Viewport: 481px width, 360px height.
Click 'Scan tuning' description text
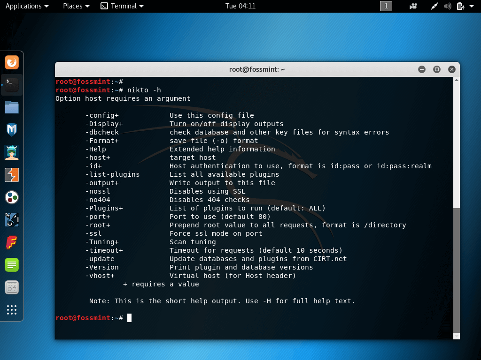click(x=193, y=242)
